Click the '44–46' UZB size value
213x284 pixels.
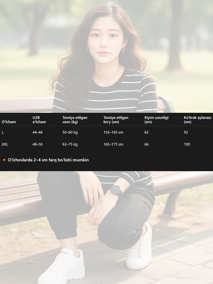pos(37,133)
